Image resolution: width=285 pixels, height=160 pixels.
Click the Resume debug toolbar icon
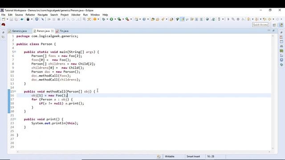point(49,19)
